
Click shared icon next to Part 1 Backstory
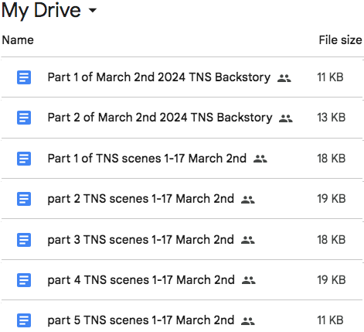tap(284, 78)
